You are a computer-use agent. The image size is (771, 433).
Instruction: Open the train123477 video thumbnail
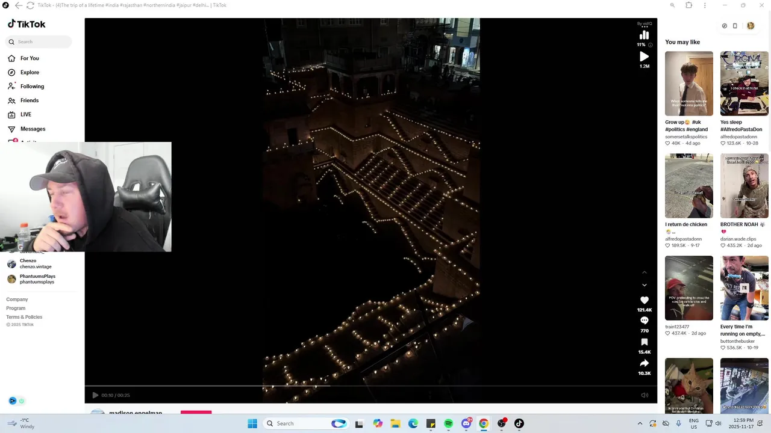(689, 288)
